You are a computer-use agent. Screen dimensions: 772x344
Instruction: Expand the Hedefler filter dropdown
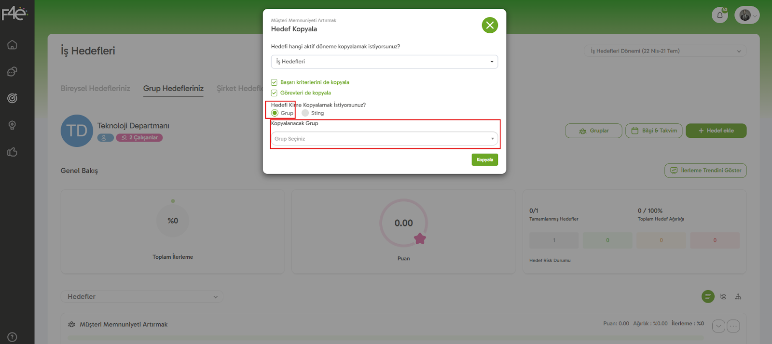pos(142,297)
